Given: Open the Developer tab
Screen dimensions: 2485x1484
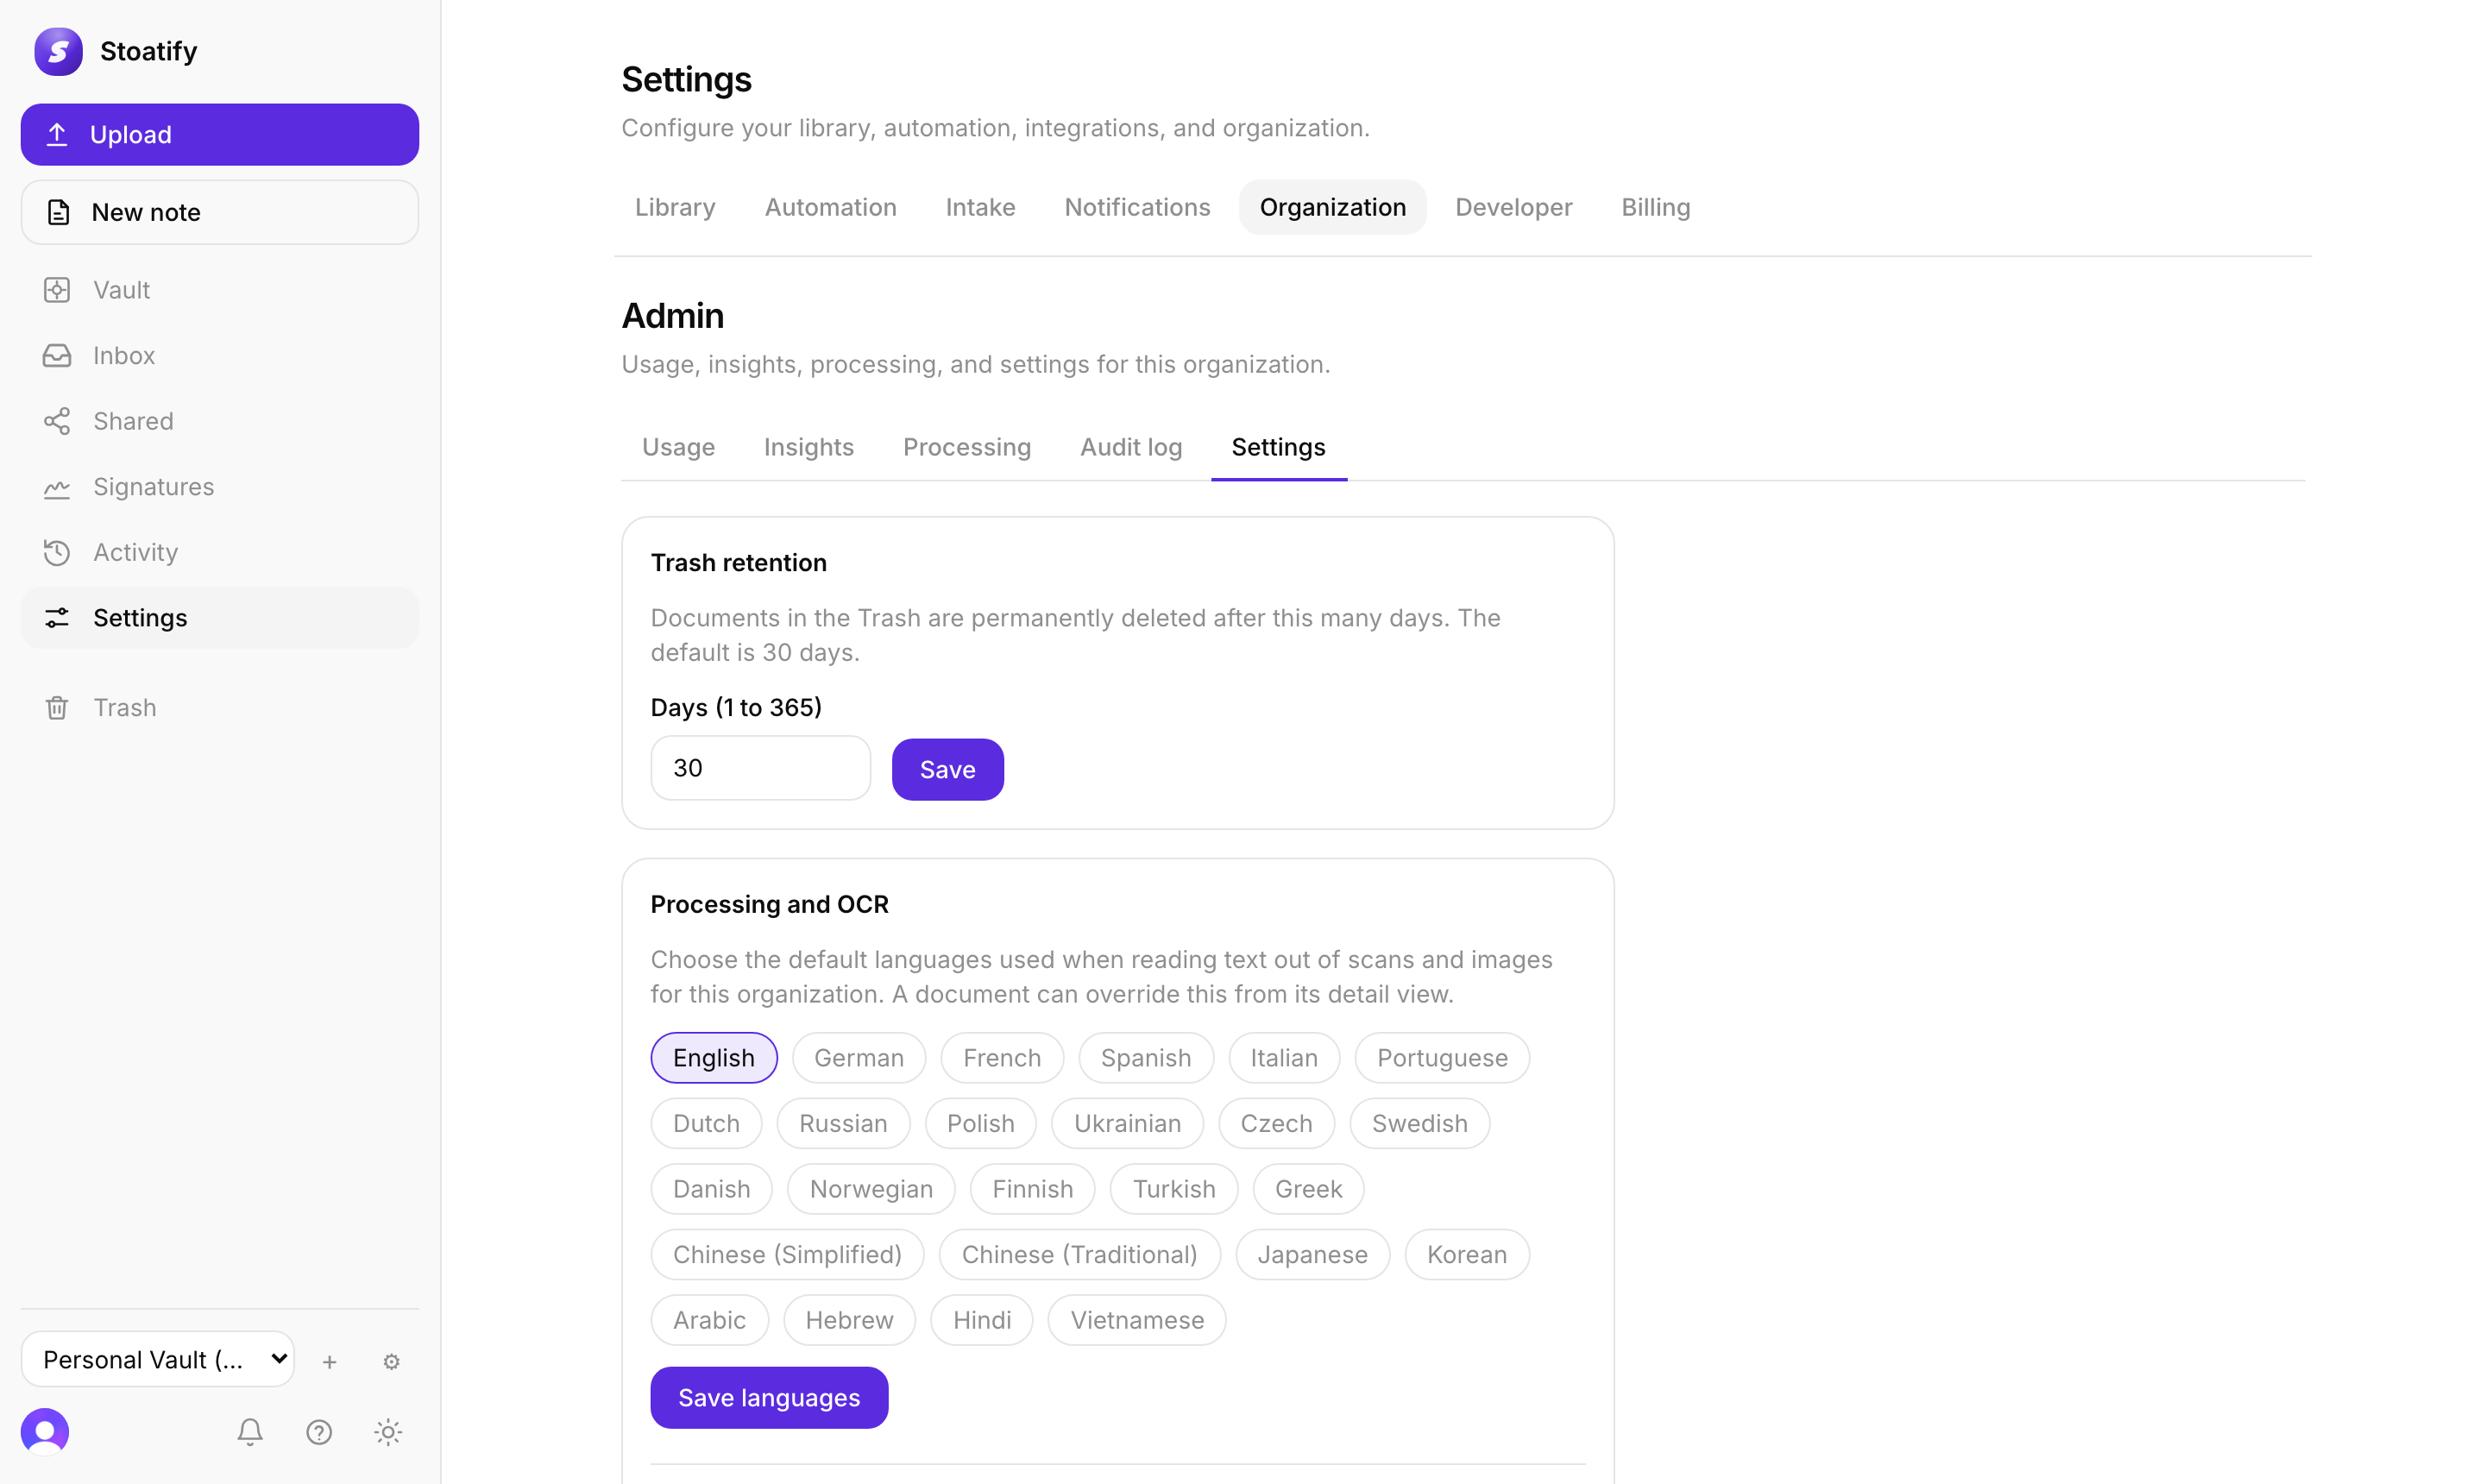Looking at the screenshot, I should click(x=1513, y=207).
